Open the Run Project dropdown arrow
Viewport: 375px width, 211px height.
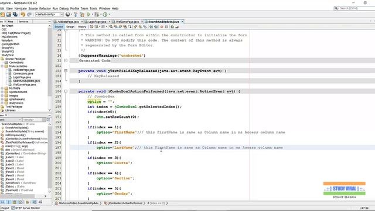pyautogui.click(x=93, y=14)
